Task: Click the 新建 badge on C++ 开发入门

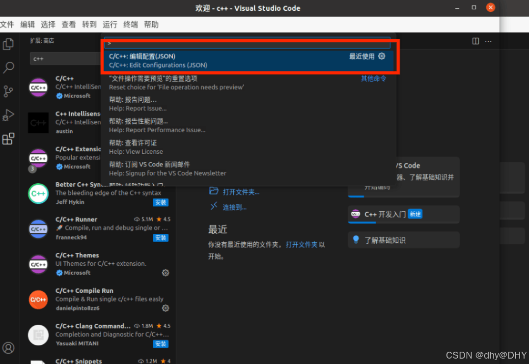Action: [x=415, y=214]
